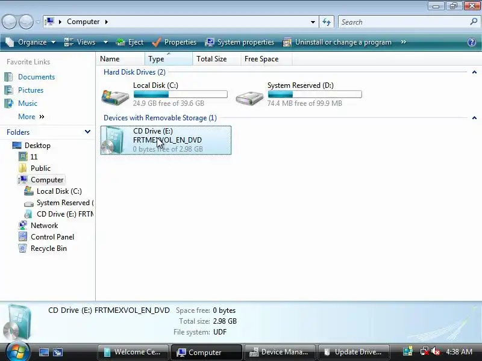Viewport: 482px width, 361px height.
Task: Sort by the Total Size column header
Action: point(216,58)
